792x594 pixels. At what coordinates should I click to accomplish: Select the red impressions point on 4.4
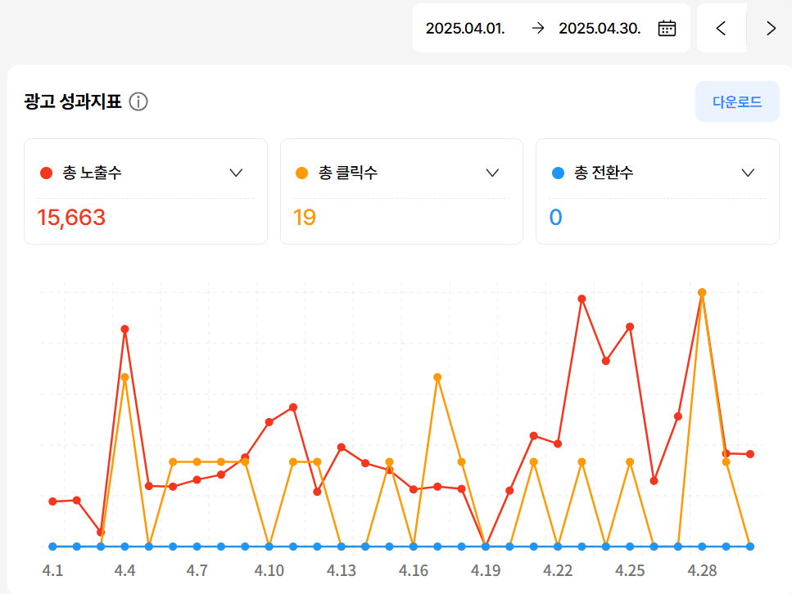point(124,329)
